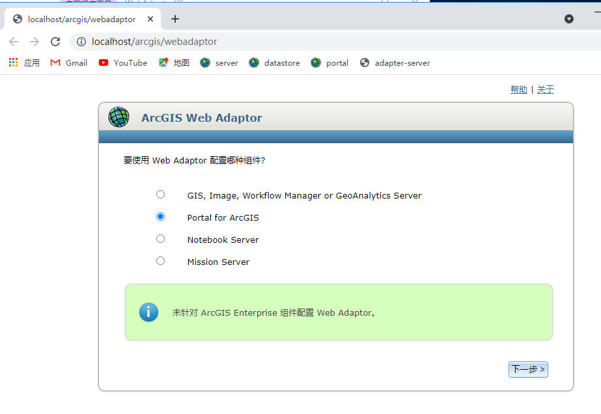Open the tab search dropdown arrow

tap(569, 19)
